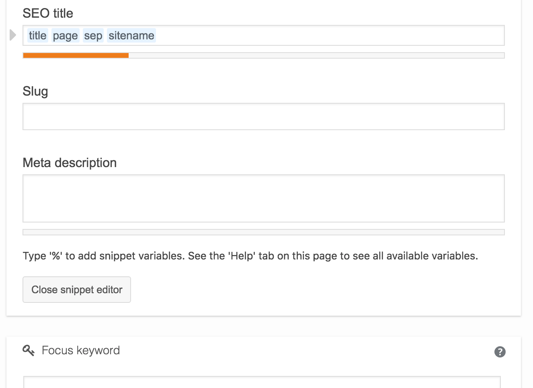The width and height of the screenshot is (533, 388).
Task: Click the caret arrow beside SEO title
Action: 13,35
